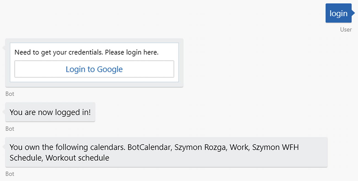Click the Bot label under the calendars message

10,174
